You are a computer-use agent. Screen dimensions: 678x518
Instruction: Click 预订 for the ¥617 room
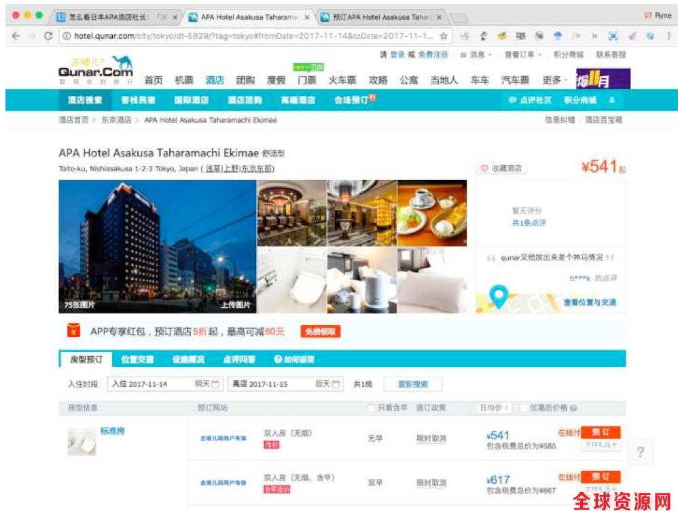click(601, 477)
